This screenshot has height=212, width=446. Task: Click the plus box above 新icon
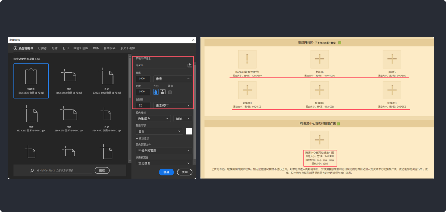tap(319, 59)
